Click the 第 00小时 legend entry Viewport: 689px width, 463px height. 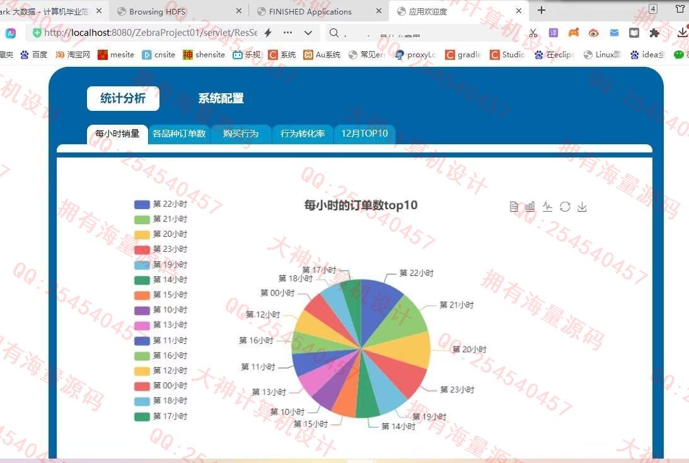coord(161,386)
